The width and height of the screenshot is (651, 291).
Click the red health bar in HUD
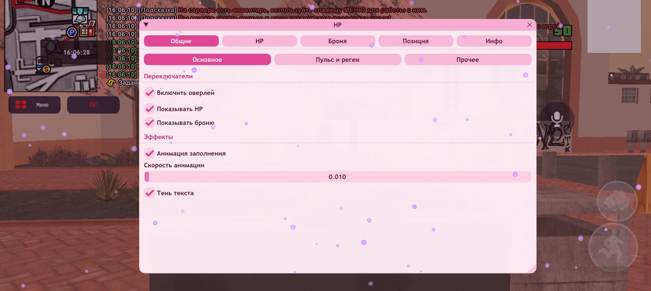coord(554,45)
